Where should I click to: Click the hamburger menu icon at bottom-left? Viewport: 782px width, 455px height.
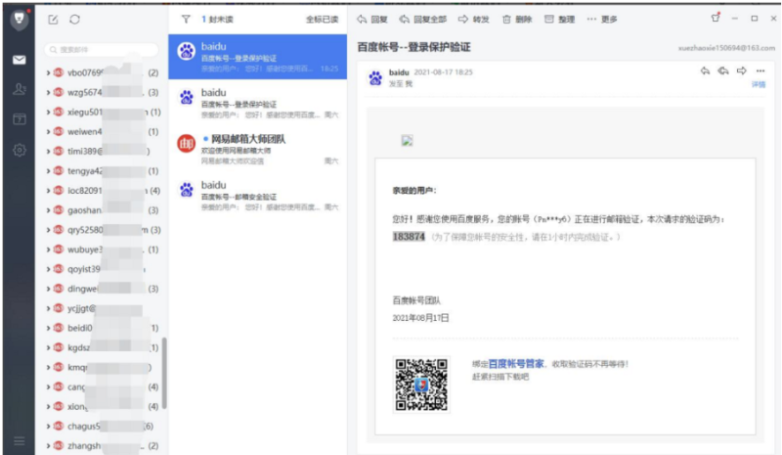point(19,441)
